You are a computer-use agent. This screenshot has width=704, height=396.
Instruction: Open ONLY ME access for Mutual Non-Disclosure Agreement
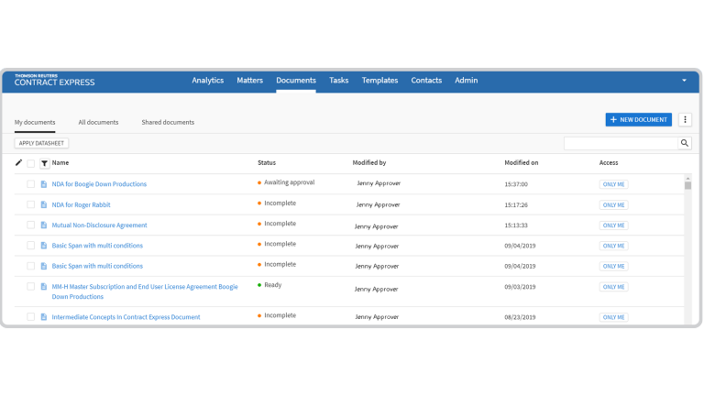[x=613, y=225]
